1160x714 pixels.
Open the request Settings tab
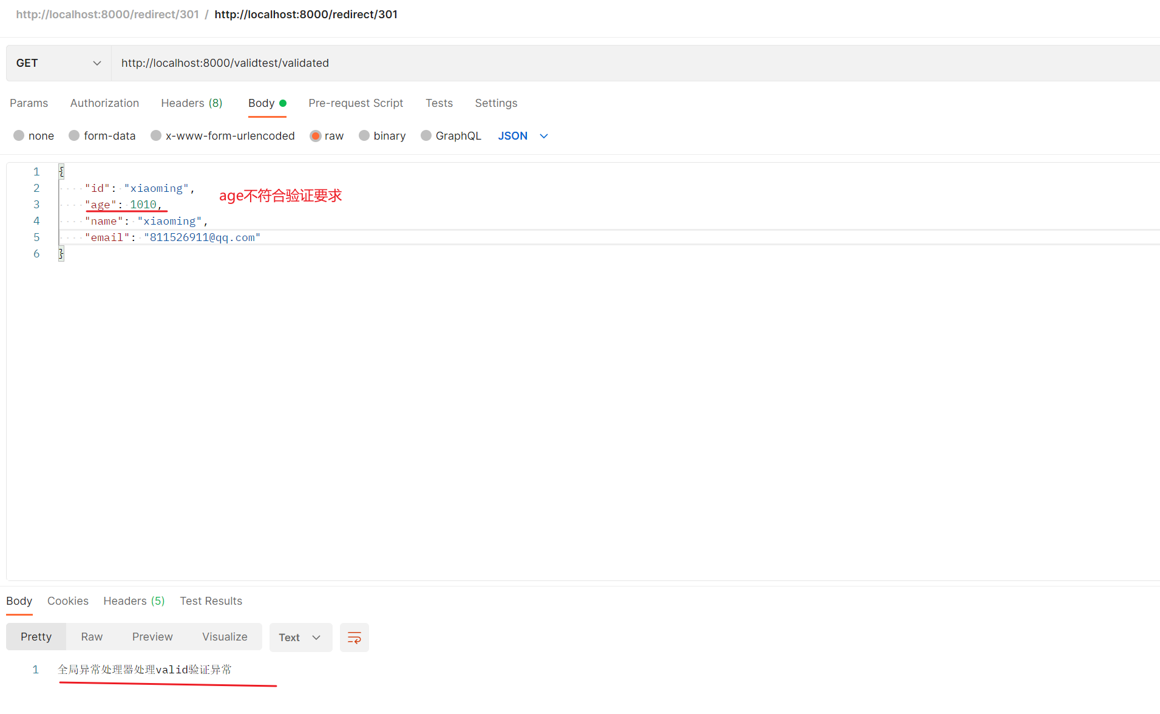[x=496, y=103]
